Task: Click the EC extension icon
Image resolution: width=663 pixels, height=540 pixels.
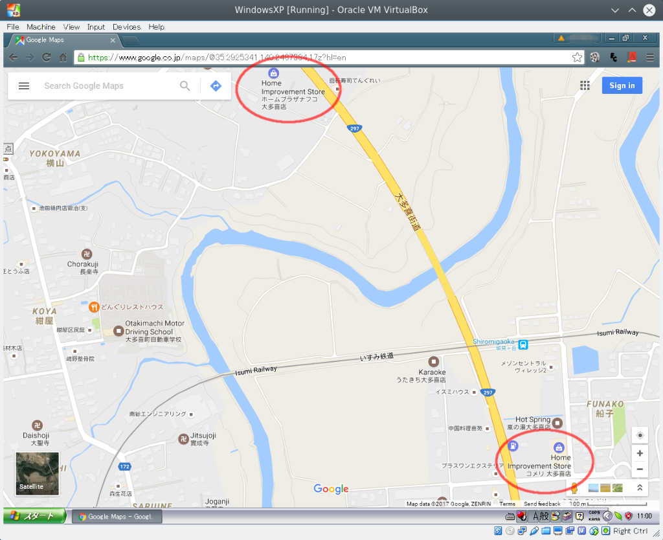Action: pyautogui.click(x=614, y=58)
